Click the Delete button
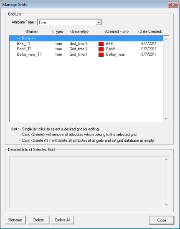The image size is (180, 229). pyautogui.click(x=38, y=220)
